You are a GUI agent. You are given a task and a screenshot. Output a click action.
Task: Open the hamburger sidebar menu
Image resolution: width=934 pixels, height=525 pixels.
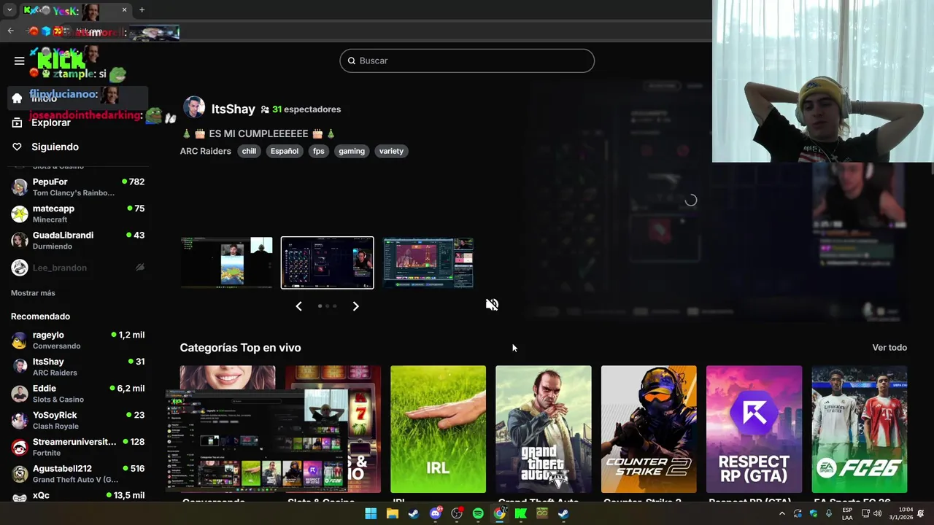point(20,61)
